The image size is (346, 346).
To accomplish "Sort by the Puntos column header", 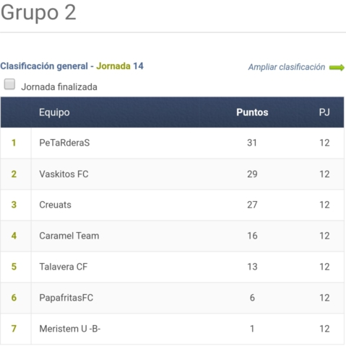I will [252, 112].
